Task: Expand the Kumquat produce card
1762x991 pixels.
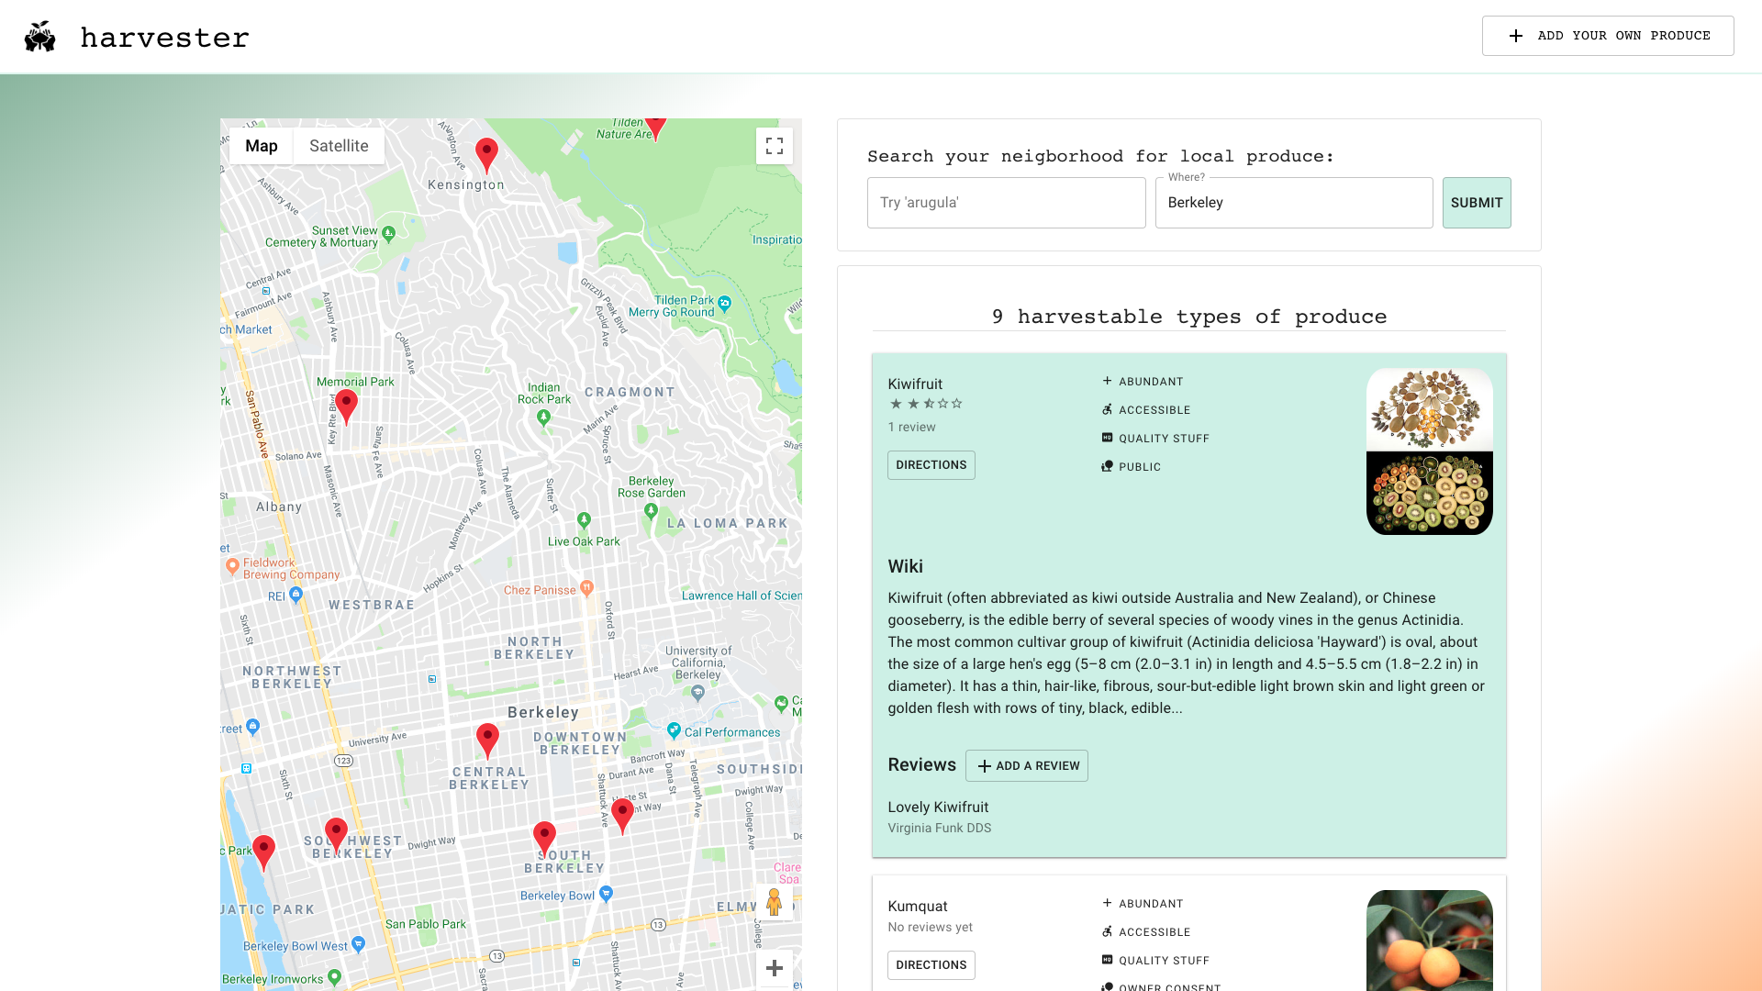Action: pos(918,906)
